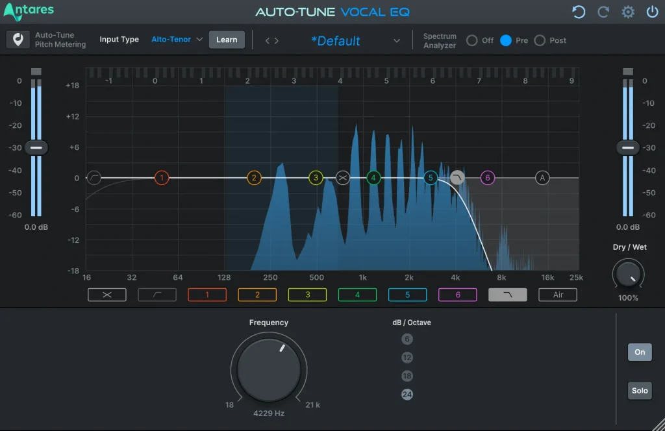Open the settings gear menu
Viewport: 665px width, 431px height.
click(627, 12)
